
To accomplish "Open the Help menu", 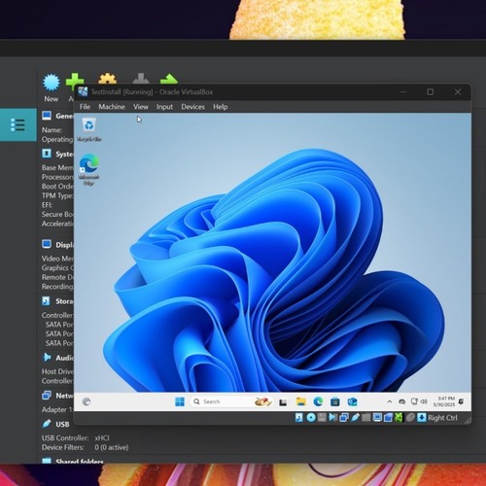I will pyautogui.click(x=221, y=107).
